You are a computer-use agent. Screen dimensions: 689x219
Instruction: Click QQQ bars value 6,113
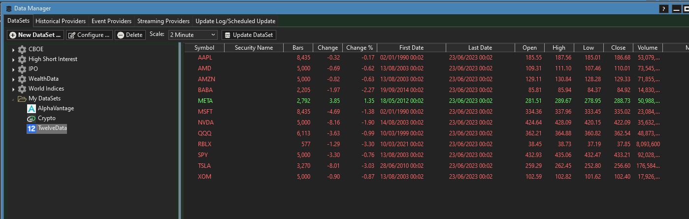pos(303,133)
